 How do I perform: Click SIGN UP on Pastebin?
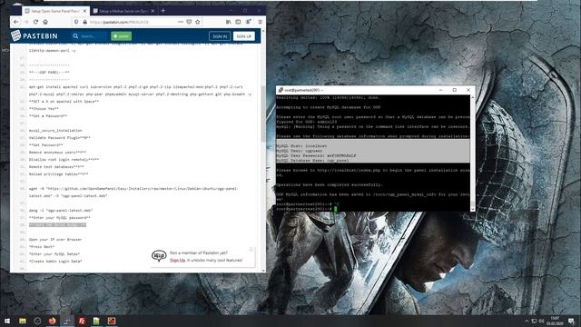244,36
